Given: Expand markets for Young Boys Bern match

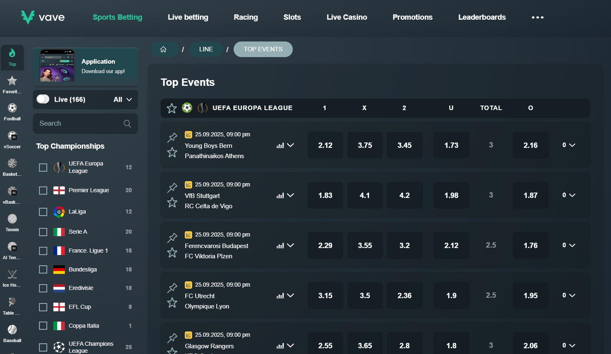Looking at the screenshot, I should (x=290, y=145).
